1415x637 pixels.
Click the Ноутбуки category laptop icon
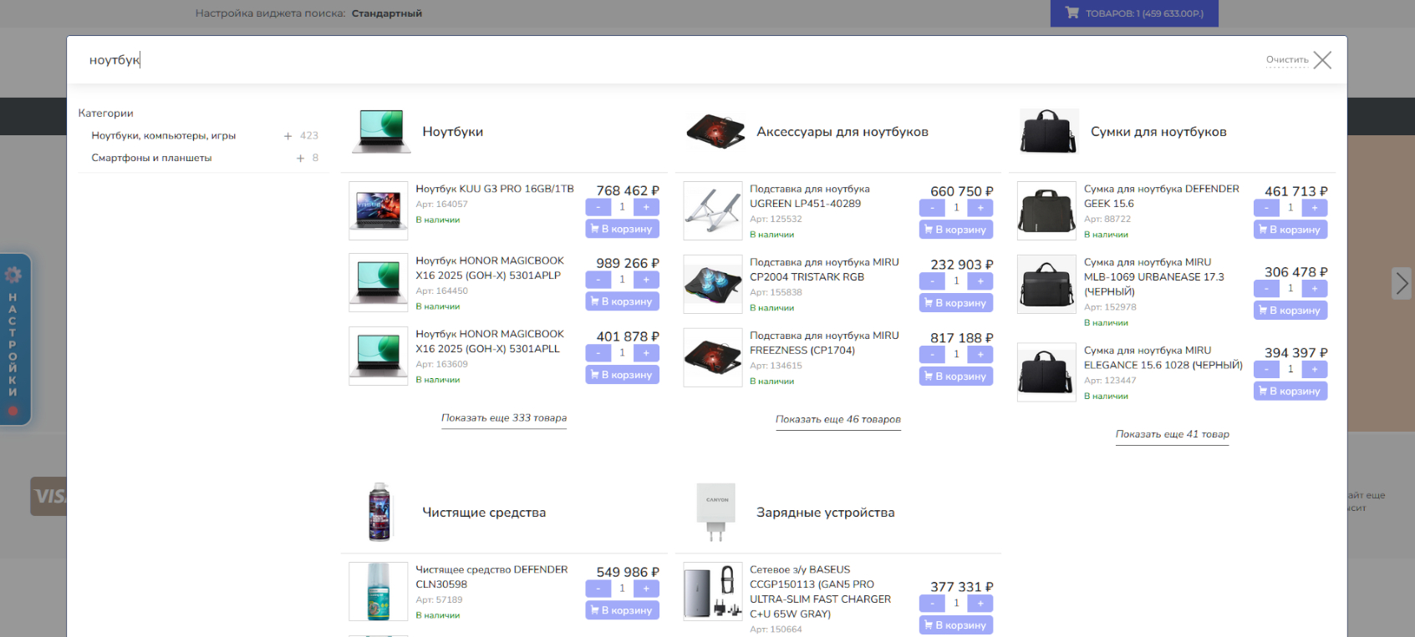click(381, 132)
